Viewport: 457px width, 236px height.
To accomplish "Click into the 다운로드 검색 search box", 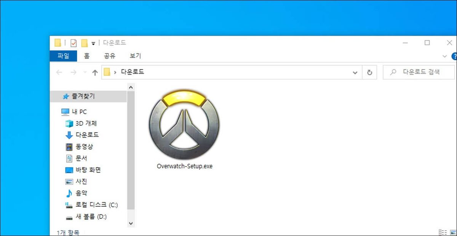I will pos(419,72).
